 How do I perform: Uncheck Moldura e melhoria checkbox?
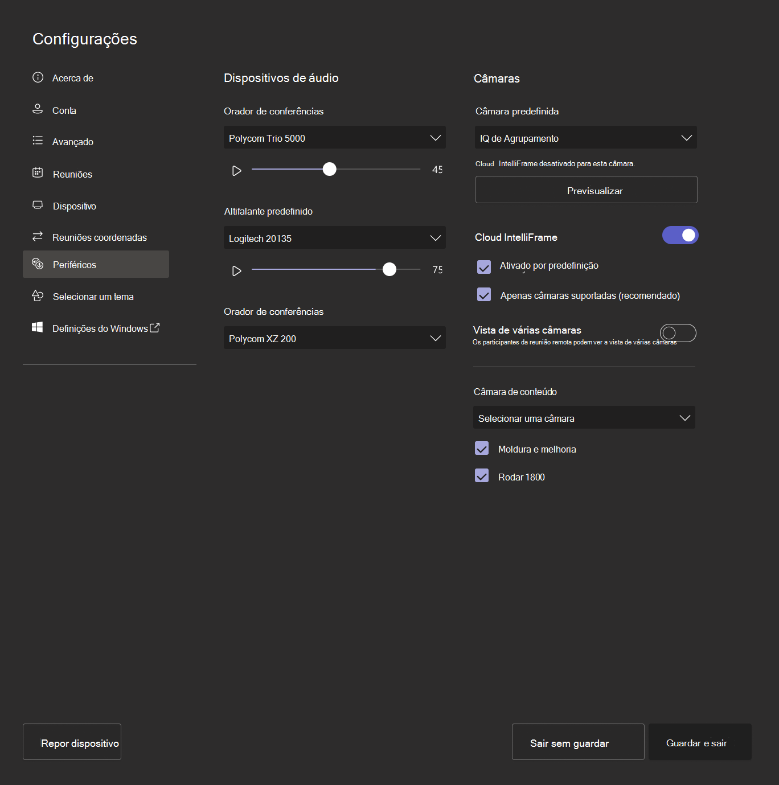pyautogui.click(x=482, y=448)
